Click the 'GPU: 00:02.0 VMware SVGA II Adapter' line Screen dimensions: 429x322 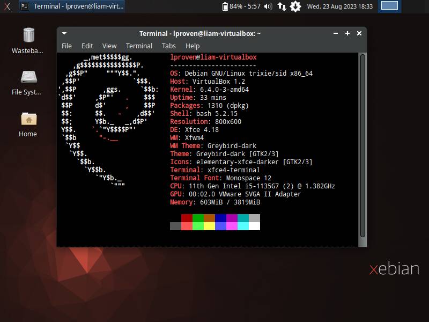pyautogui.click(x=235, y=194)
